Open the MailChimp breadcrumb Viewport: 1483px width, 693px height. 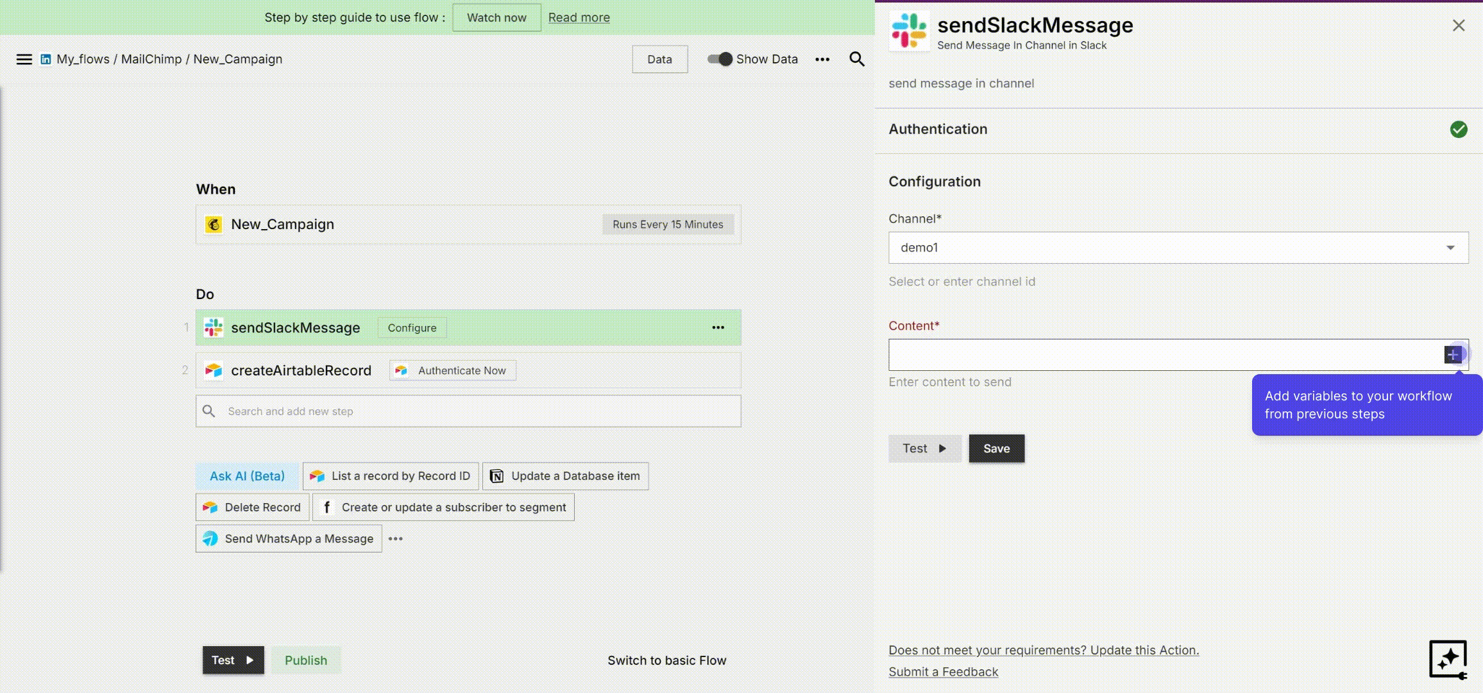[x=151, y=59]
